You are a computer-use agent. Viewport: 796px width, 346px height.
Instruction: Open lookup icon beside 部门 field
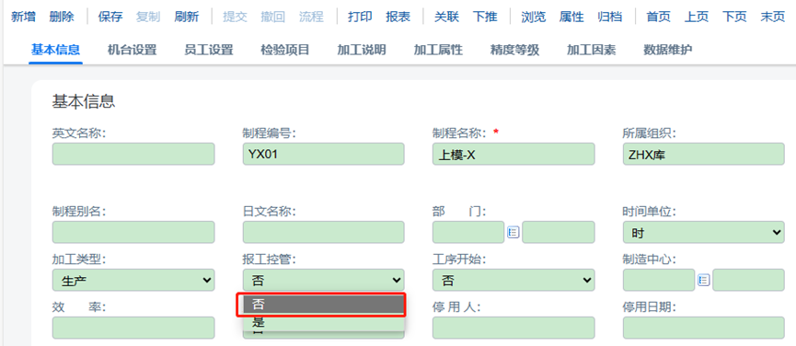(513, 233)
